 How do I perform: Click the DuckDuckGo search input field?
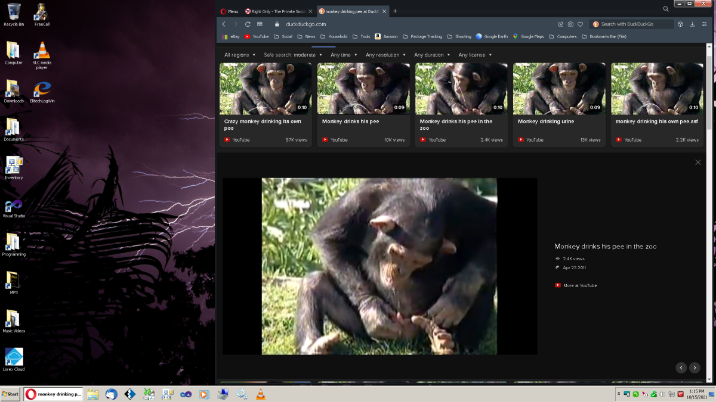pos(632,24)
